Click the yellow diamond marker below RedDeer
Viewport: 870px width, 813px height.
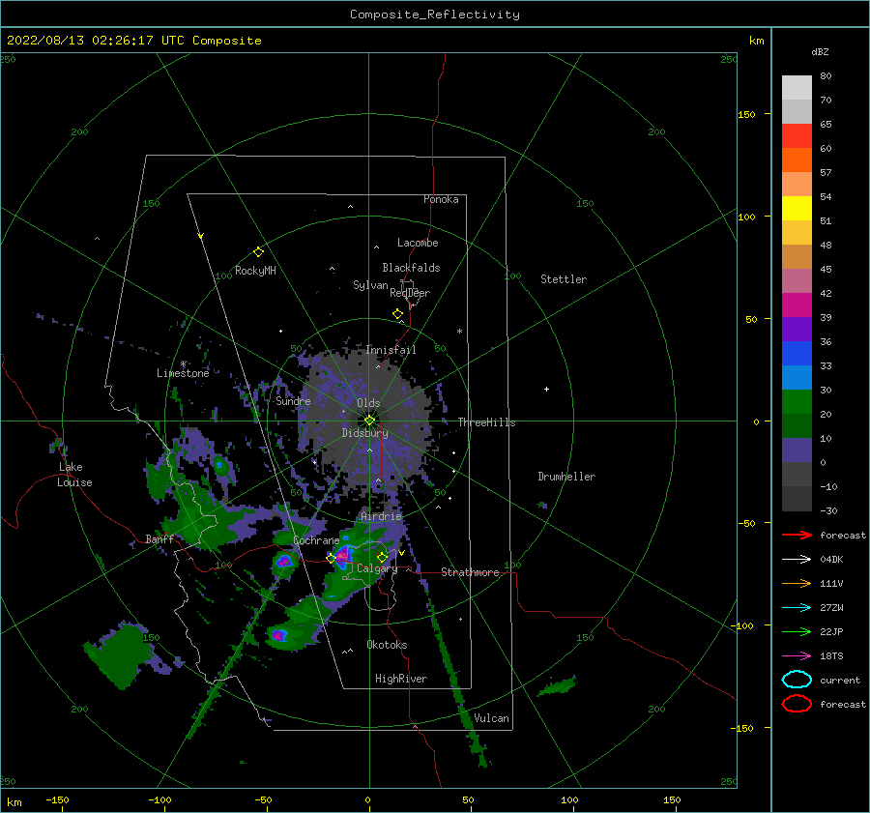[x=398, y=314]
